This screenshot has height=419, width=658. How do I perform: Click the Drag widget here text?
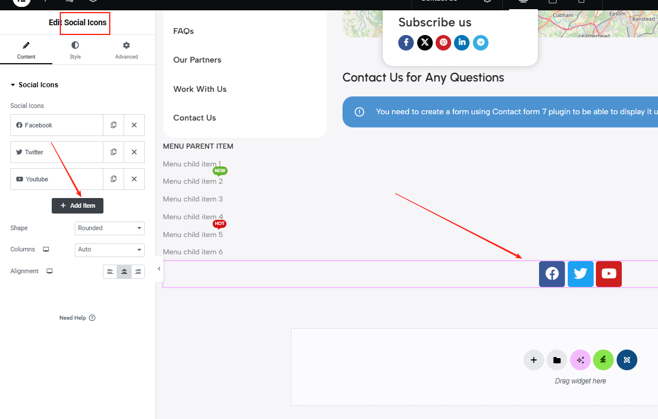click(580, 381)
